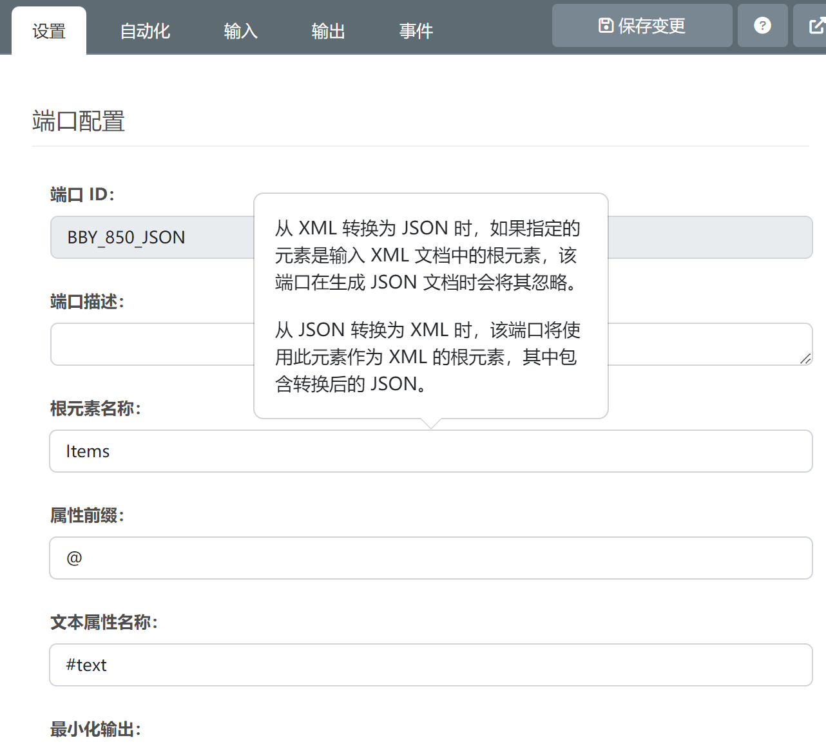This screenshot has width=826, height=747.
Task: Click the 根元素名称 label
Action: point(95,408)
